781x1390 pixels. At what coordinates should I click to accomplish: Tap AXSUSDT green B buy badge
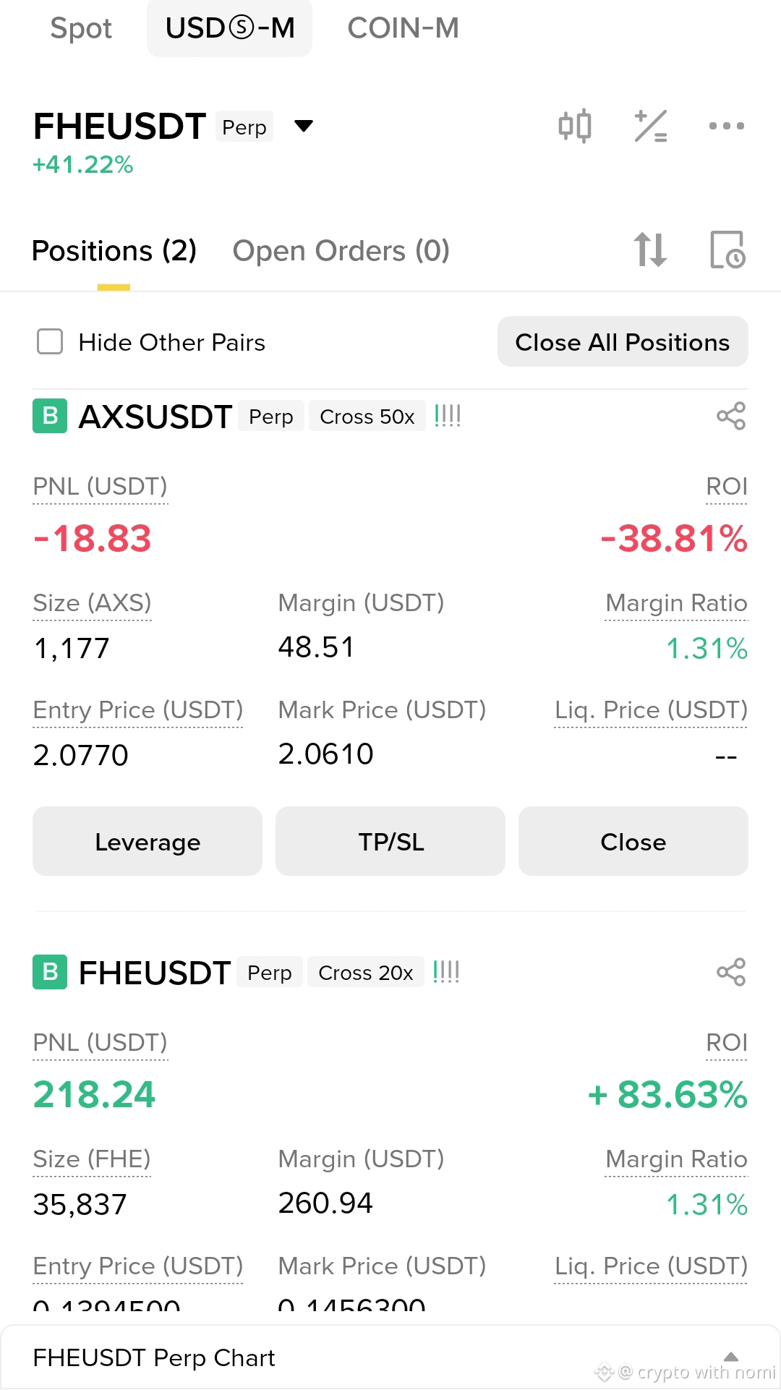coord(50,417)
